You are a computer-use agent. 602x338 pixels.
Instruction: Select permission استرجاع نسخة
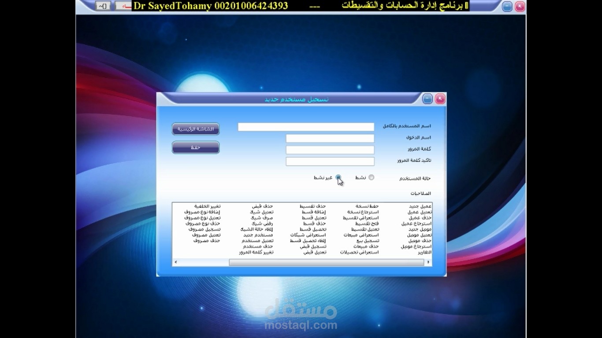pos(363,212)
